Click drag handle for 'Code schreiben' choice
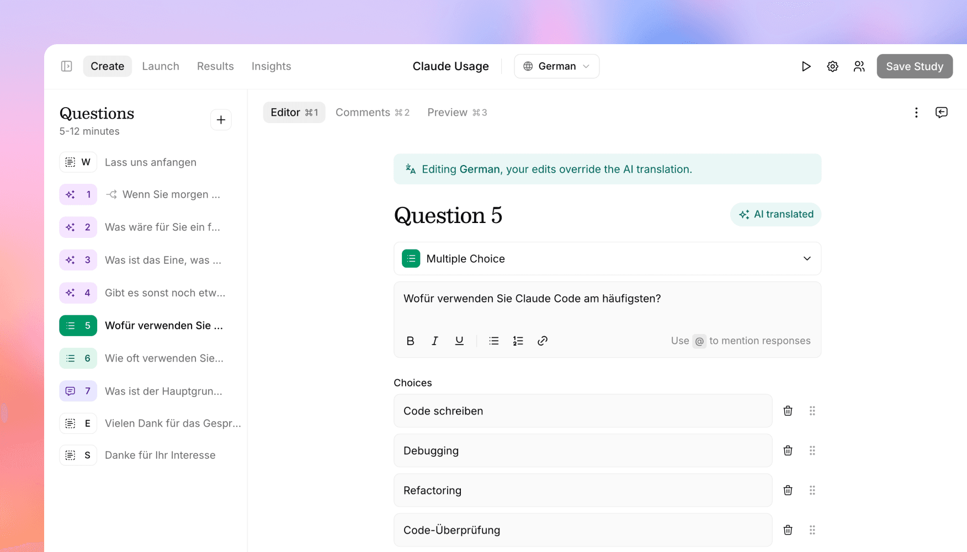 (x=812, y=411)
